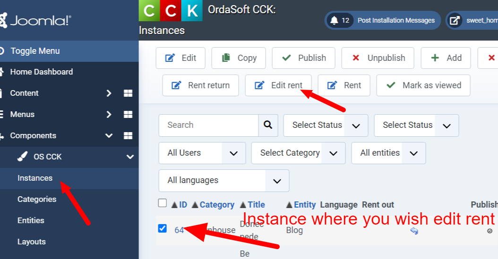This screenshot has height=259, width=498.
Task: Select Categories in sidebar
Action: [x=37, y=200]
